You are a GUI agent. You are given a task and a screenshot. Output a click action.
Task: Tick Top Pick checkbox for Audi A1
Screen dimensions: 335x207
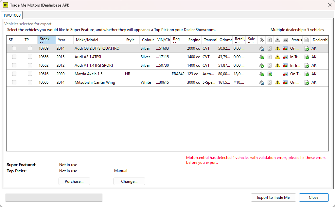30,65
